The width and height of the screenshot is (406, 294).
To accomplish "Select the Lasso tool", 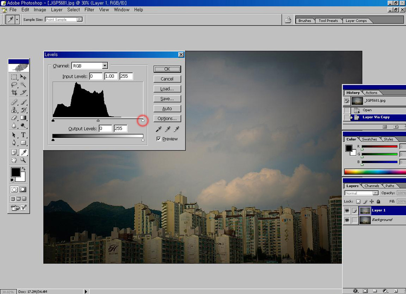I will coord(14,85).
